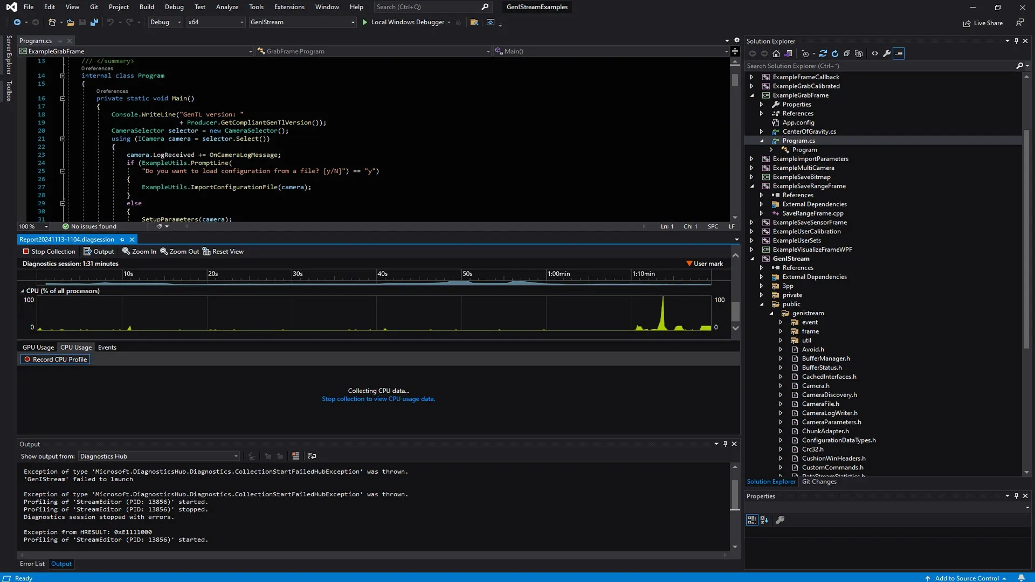Toggle Categorized view in Properties panel
The image size is (1035, 582).
(x=751, y=520)
